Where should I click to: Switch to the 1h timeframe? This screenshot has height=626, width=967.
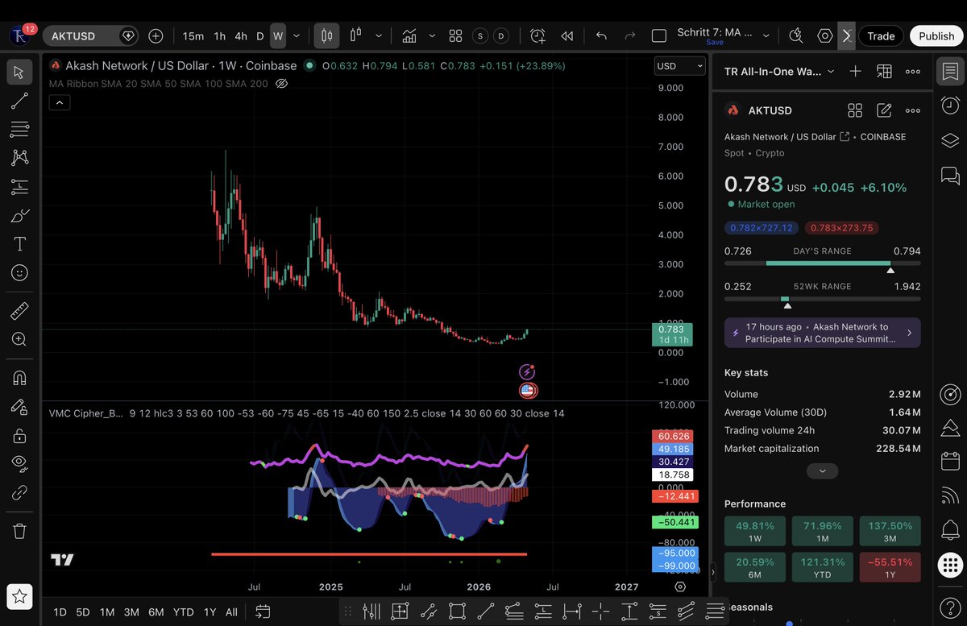(x=219, y=36)
